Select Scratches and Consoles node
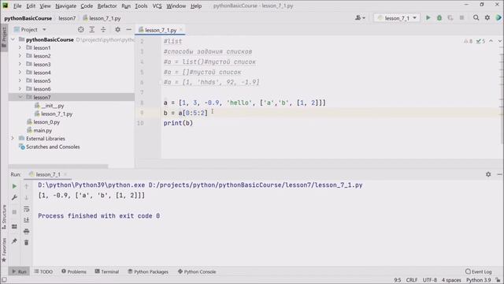The height and width of the screenshot is (284, 504). [53, 147]
